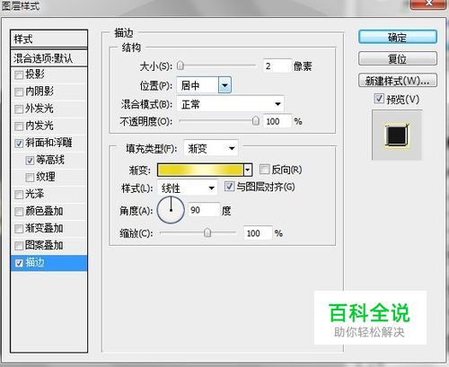Open the gradient picker dropdown arrow
The width and height of the screenshot is (449, 367).
coord(248,170)
